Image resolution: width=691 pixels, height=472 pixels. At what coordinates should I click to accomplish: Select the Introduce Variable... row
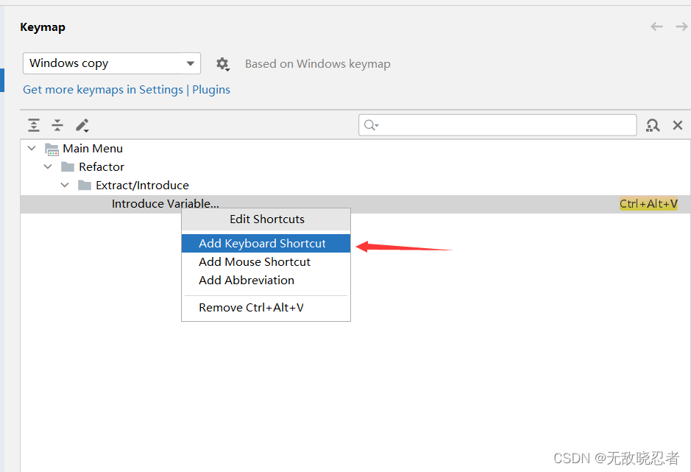point(355,204)
